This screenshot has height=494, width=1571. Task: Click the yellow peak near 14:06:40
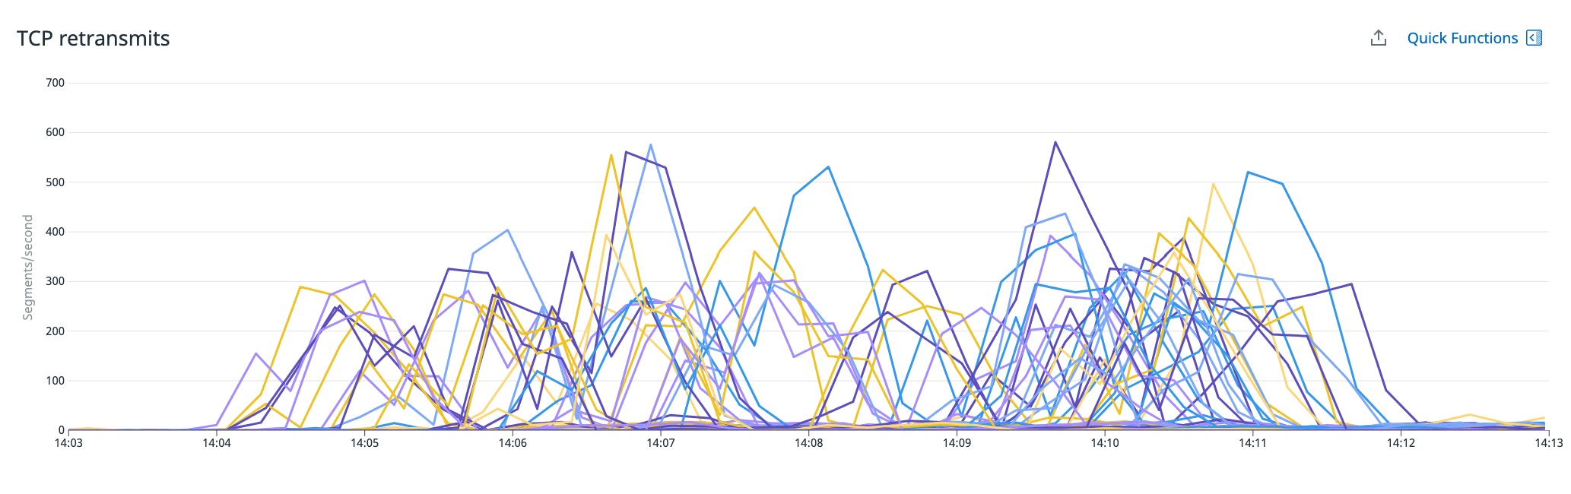coord(611,155)
